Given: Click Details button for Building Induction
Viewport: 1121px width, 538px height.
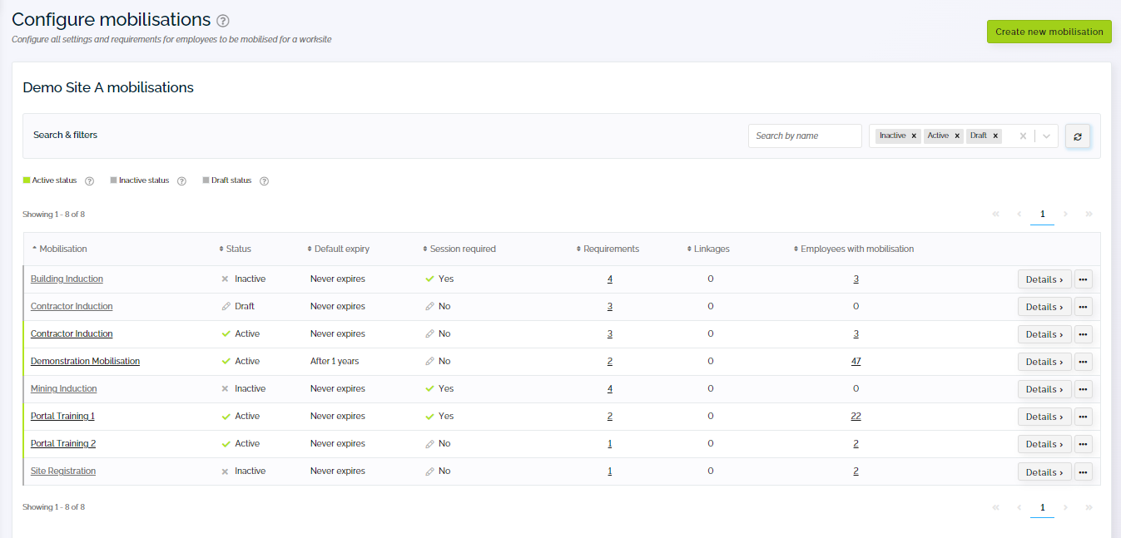Looking at the screenshot, I should coord(1044,279).
